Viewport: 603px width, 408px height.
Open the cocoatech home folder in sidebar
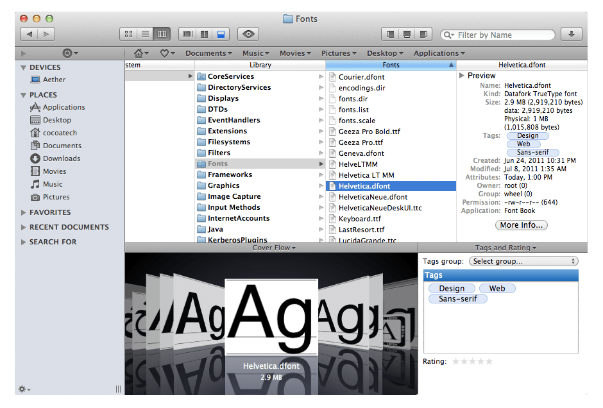click(53, 133)
